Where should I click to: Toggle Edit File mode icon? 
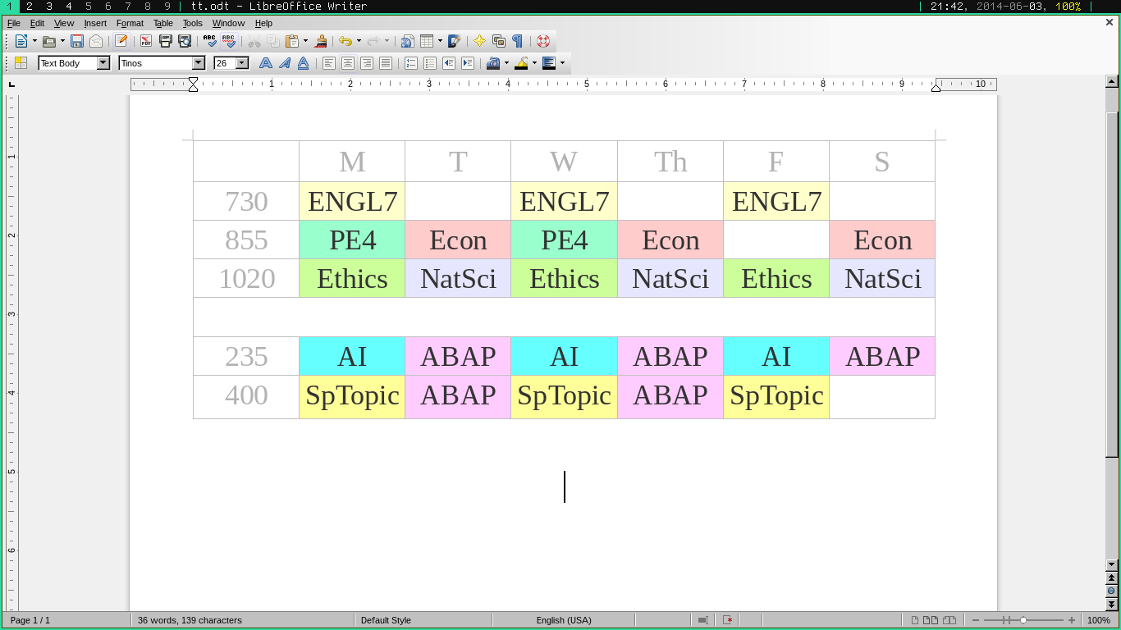click(x=121, y=41)
